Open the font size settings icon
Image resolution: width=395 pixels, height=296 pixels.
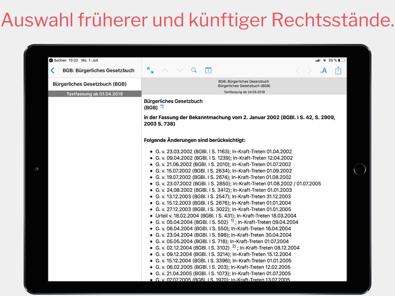pyautogui.click(x=324, y=71)
